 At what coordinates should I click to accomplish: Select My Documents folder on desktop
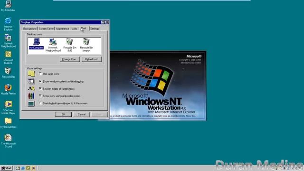coord(8,123)
